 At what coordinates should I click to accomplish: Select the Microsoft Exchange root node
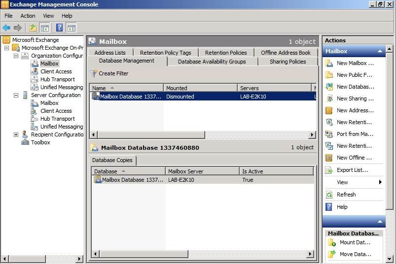36,40
